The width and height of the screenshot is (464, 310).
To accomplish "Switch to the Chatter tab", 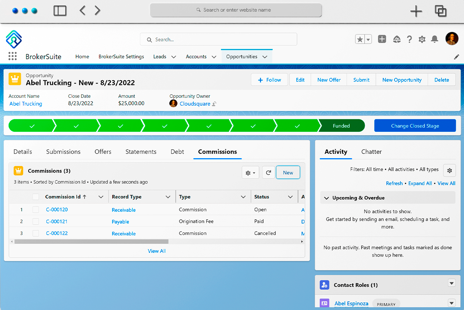I will point(371,151).
